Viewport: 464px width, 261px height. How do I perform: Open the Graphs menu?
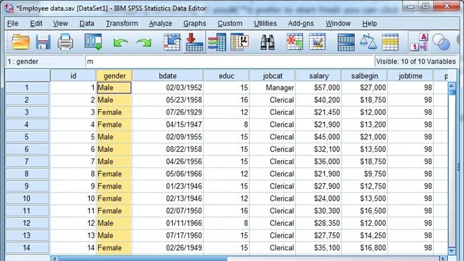click(194, 23)
